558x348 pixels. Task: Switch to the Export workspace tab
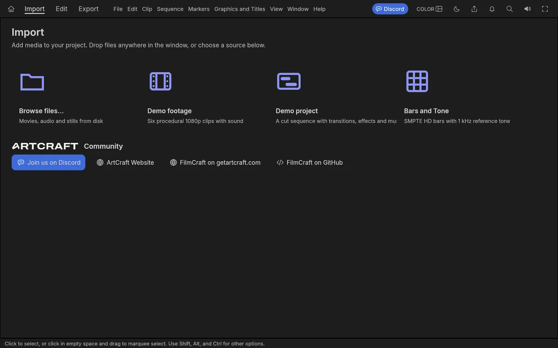[x=88, y=9]
